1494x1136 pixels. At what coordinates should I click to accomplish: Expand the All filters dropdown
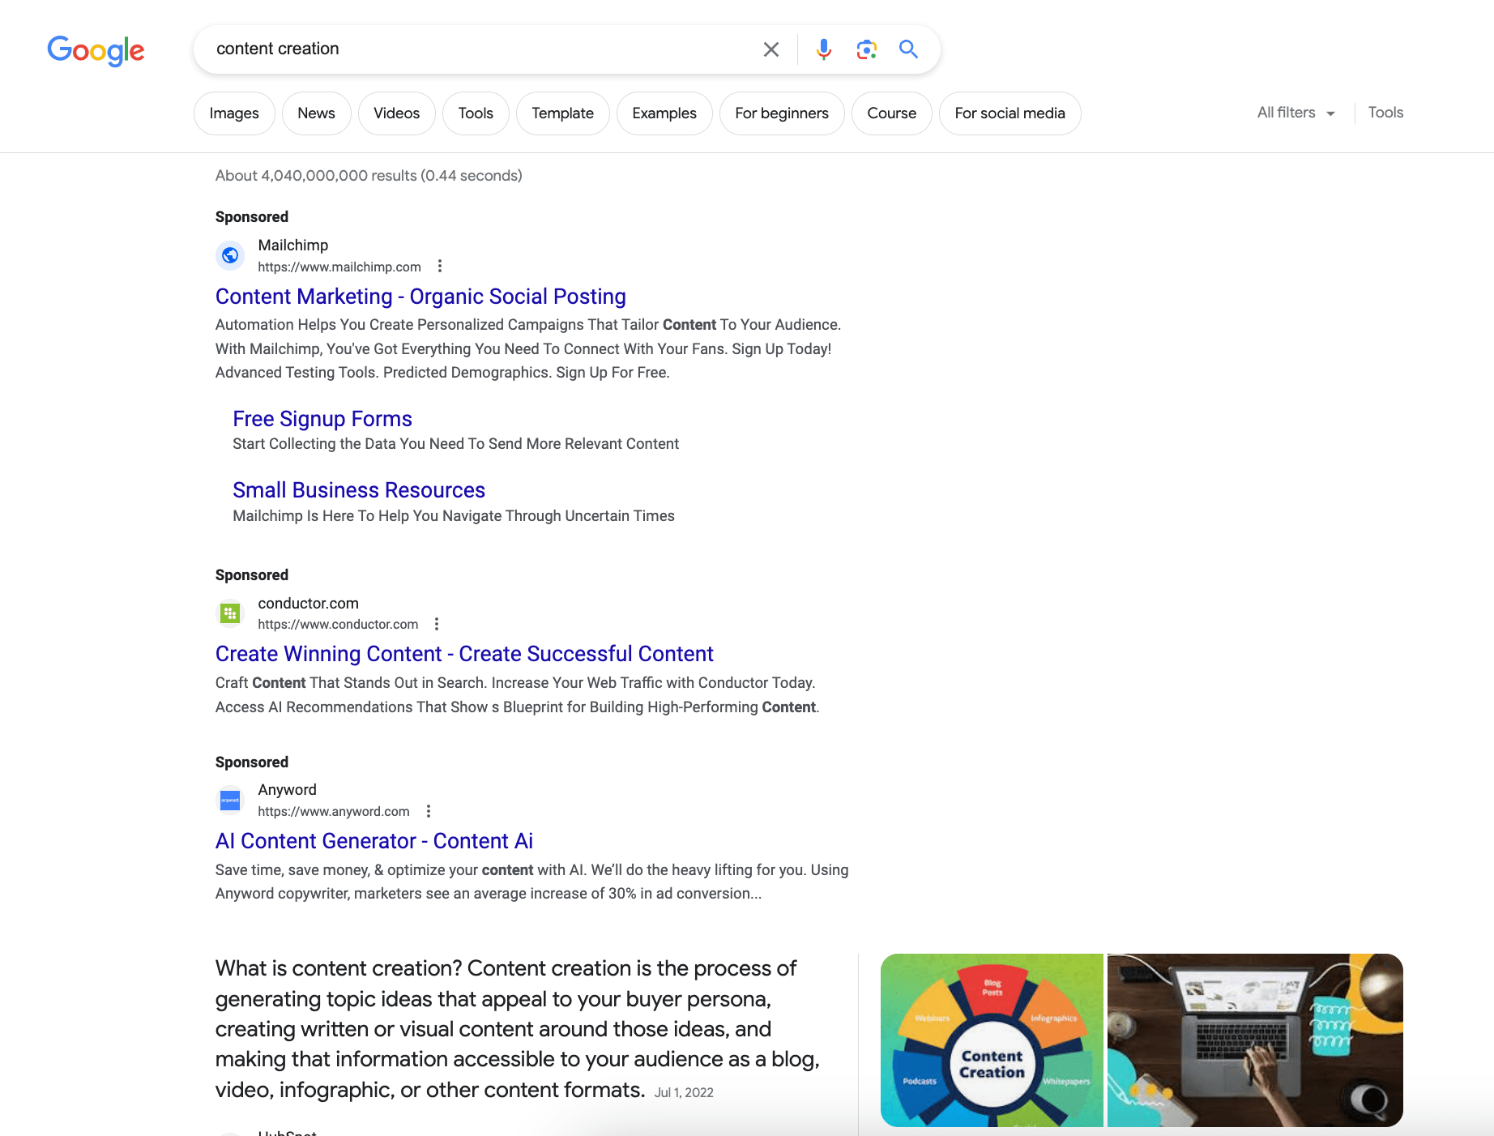point(1296,113)
